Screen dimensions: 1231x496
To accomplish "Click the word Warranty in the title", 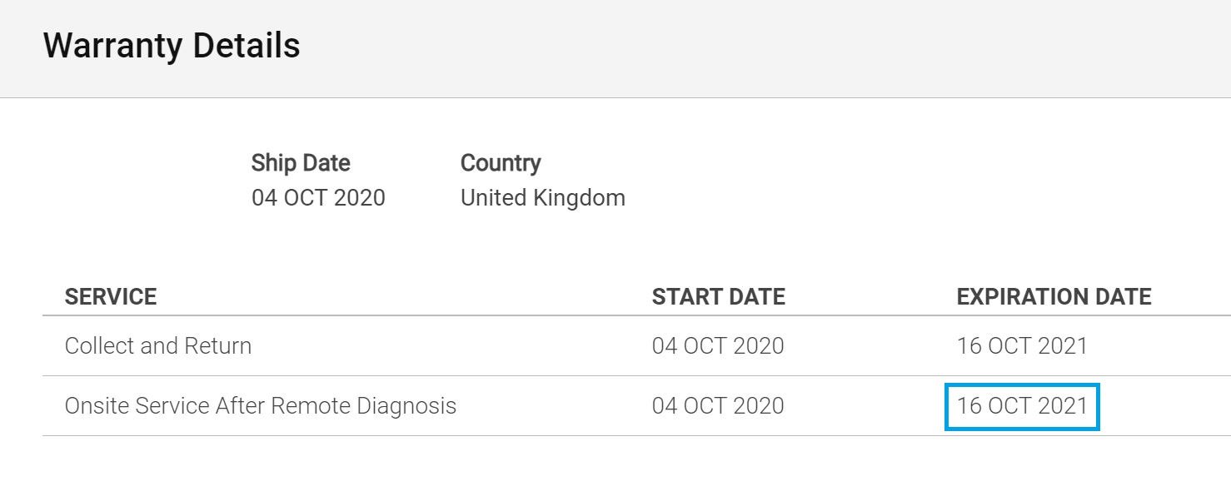I will [112, 47].
